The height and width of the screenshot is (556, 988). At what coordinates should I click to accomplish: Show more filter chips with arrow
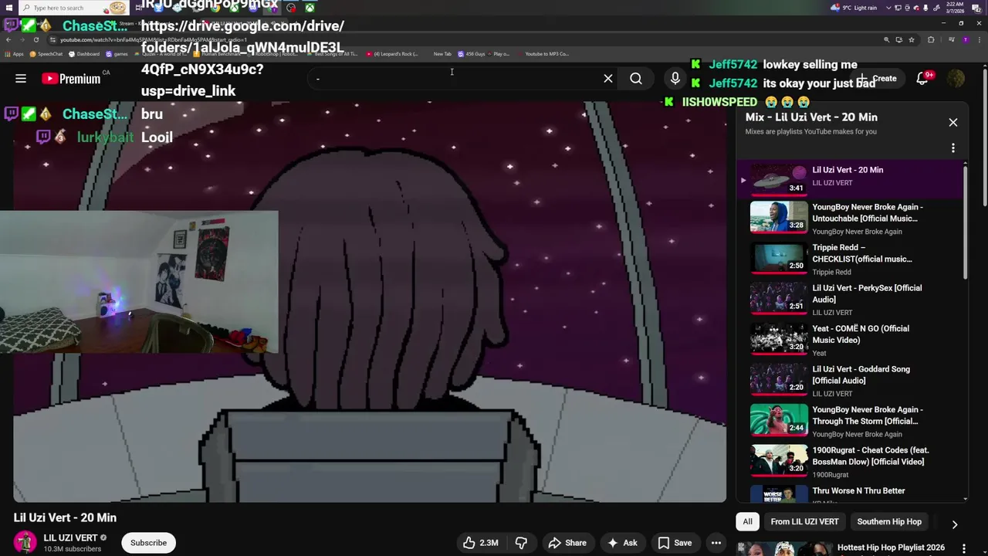(955, 524)
